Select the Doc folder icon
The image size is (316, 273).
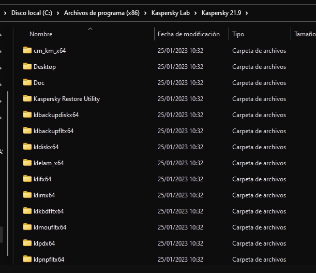[27, 82]
